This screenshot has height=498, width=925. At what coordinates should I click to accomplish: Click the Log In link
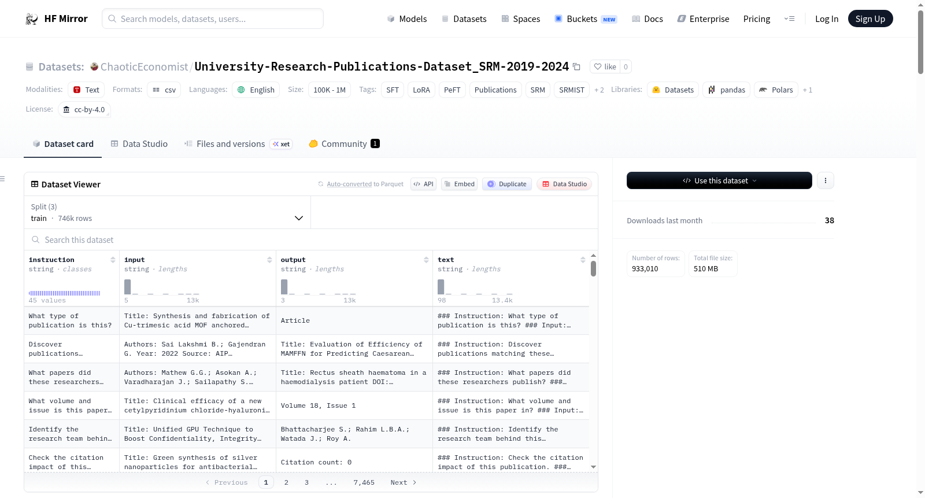pos(827,19)
